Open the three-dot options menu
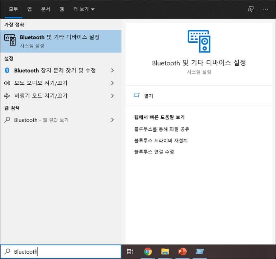 tap(265, 9)
